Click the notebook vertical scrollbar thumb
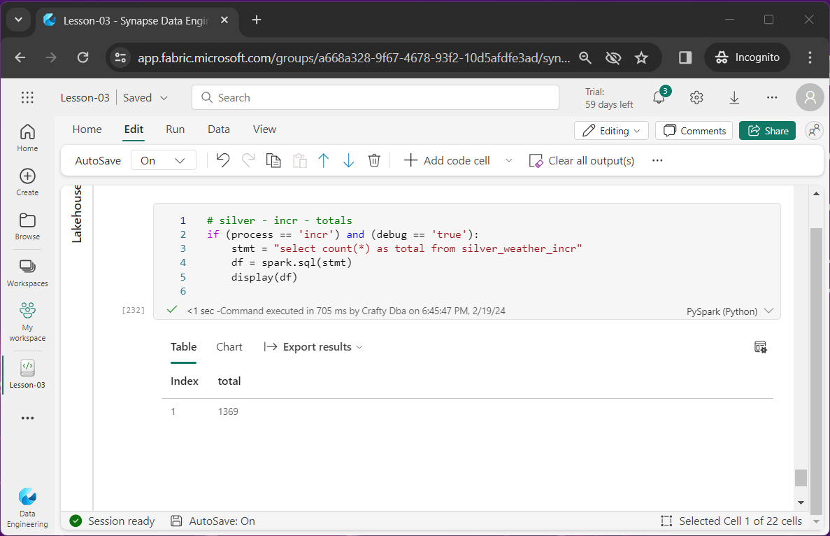This screenshot has width=830, height=536. [x=801, y=477]
